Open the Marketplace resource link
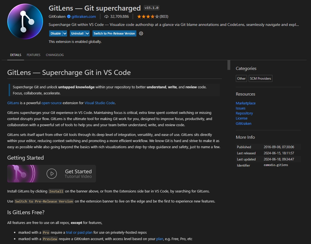The width and height of the screenshot is (311, 244). (x=246, y=103)
